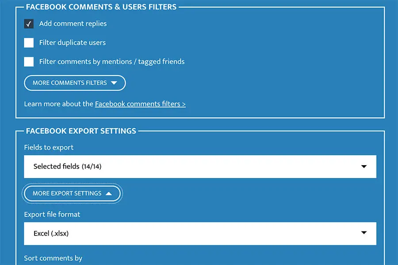The height and width of the screenshot is (265, 398).
Task: Click the Facebook Export Settings heading
Action: pos(81,131)
